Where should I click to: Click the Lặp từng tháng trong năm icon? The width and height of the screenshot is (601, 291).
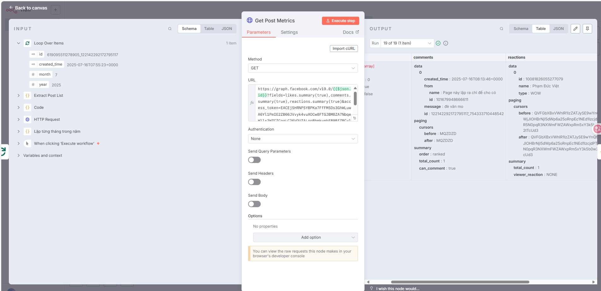coord(27,131)
